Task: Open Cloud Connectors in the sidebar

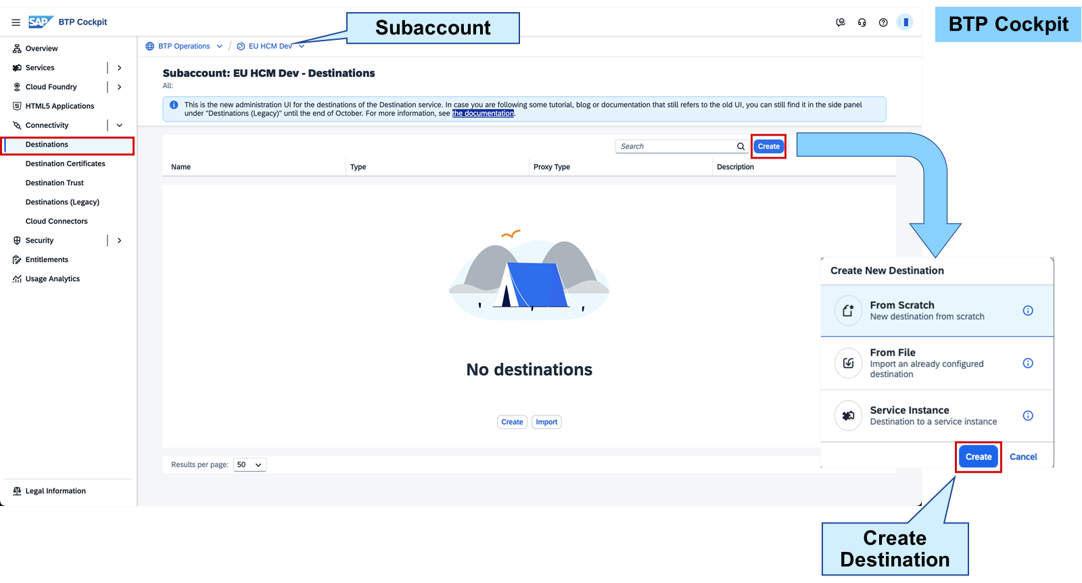Action: click(57, 222)
